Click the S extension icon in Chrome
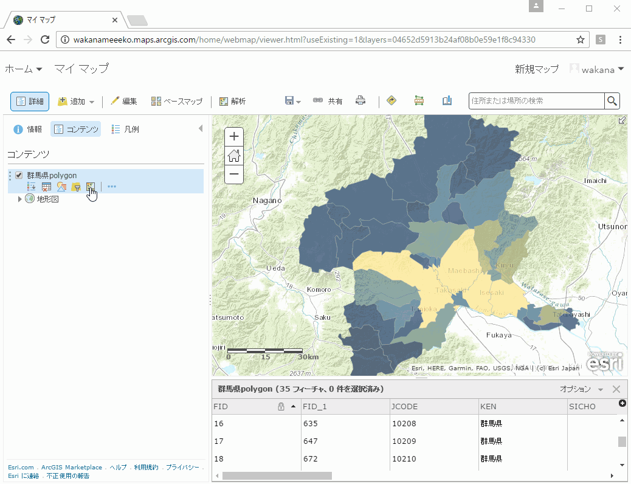The width and height of the screenshot is (631, 484). 601,40
